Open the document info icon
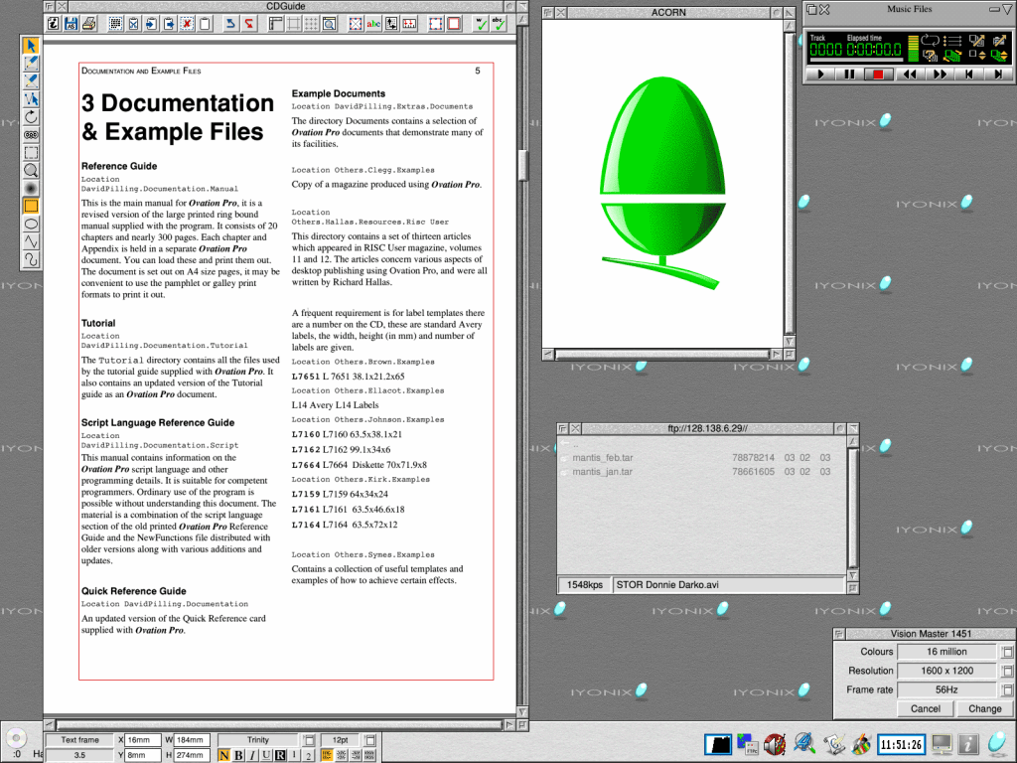 (53, 23)
